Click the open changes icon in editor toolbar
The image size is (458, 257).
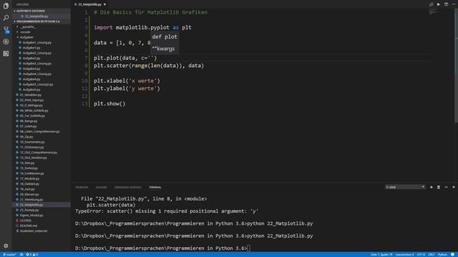pos(431,4)
